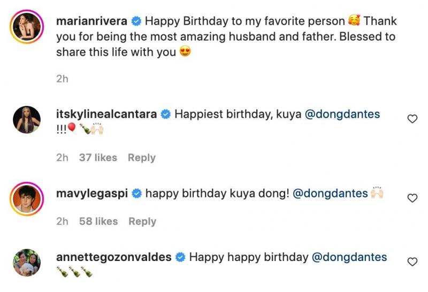Screen dimensions: 428x292
Task: Visit mavylegaspi's profile from the username
Action: (x=92, y=193)
